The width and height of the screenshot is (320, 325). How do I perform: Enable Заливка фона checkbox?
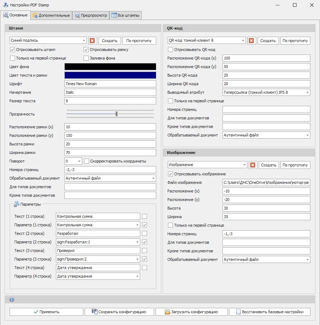[x=86, y=58]
